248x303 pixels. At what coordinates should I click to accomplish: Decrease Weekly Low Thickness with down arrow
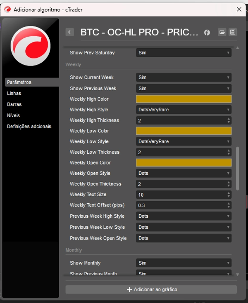pos(229,154)
